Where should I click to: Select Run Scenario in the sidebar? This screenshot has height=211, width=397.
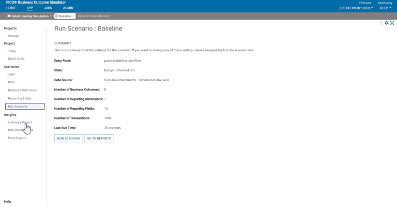[25, 107]
